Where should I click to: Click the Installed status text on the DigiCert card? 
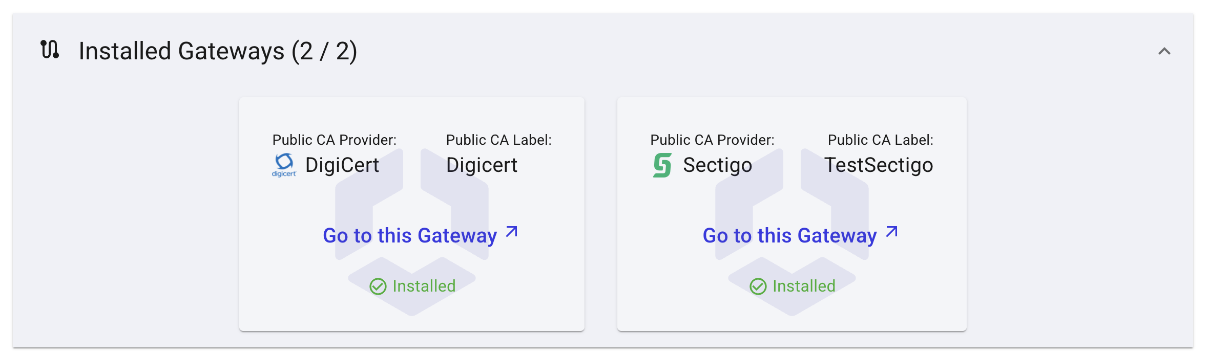(424, 286)
